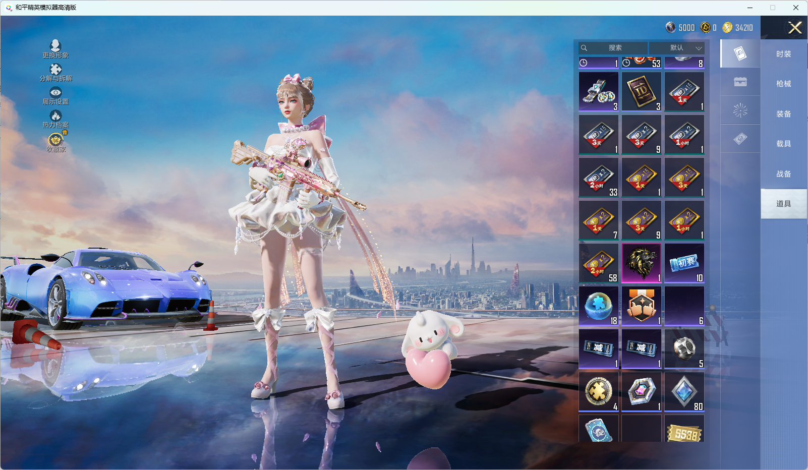Switch to the 时装 tab

784,54
